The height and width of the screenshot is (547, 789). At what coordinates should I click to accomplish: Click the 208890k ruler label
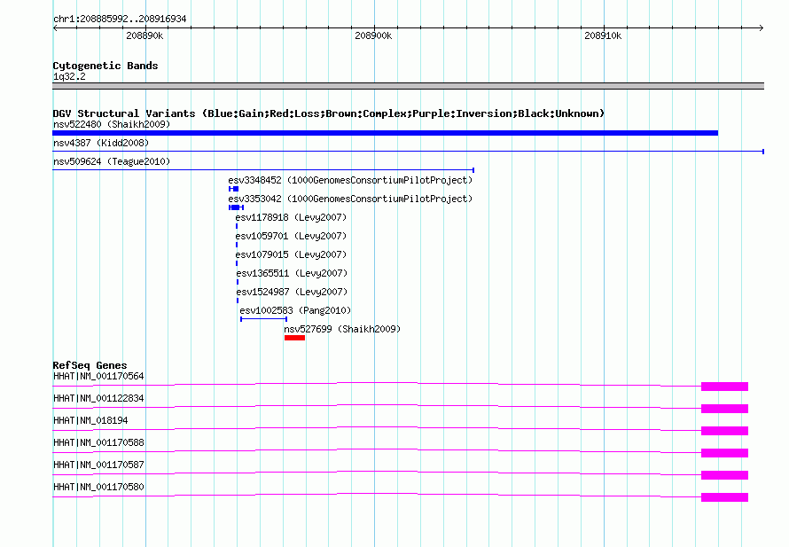pyautogui.click(x=145, y=35)
